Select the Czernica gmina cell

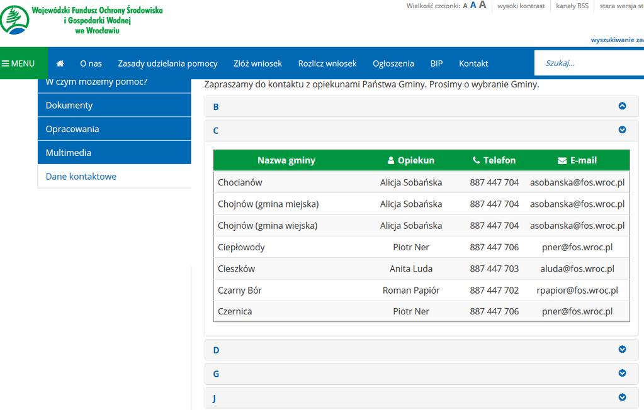tap(235, 311)
